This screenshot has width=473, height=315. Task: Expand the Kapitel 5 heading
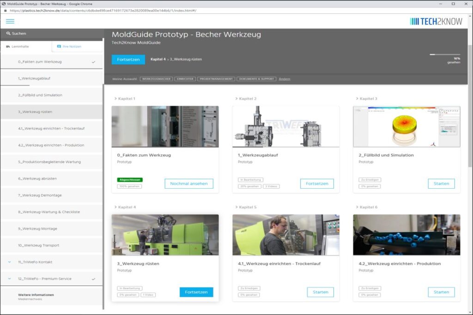point(246,207)
